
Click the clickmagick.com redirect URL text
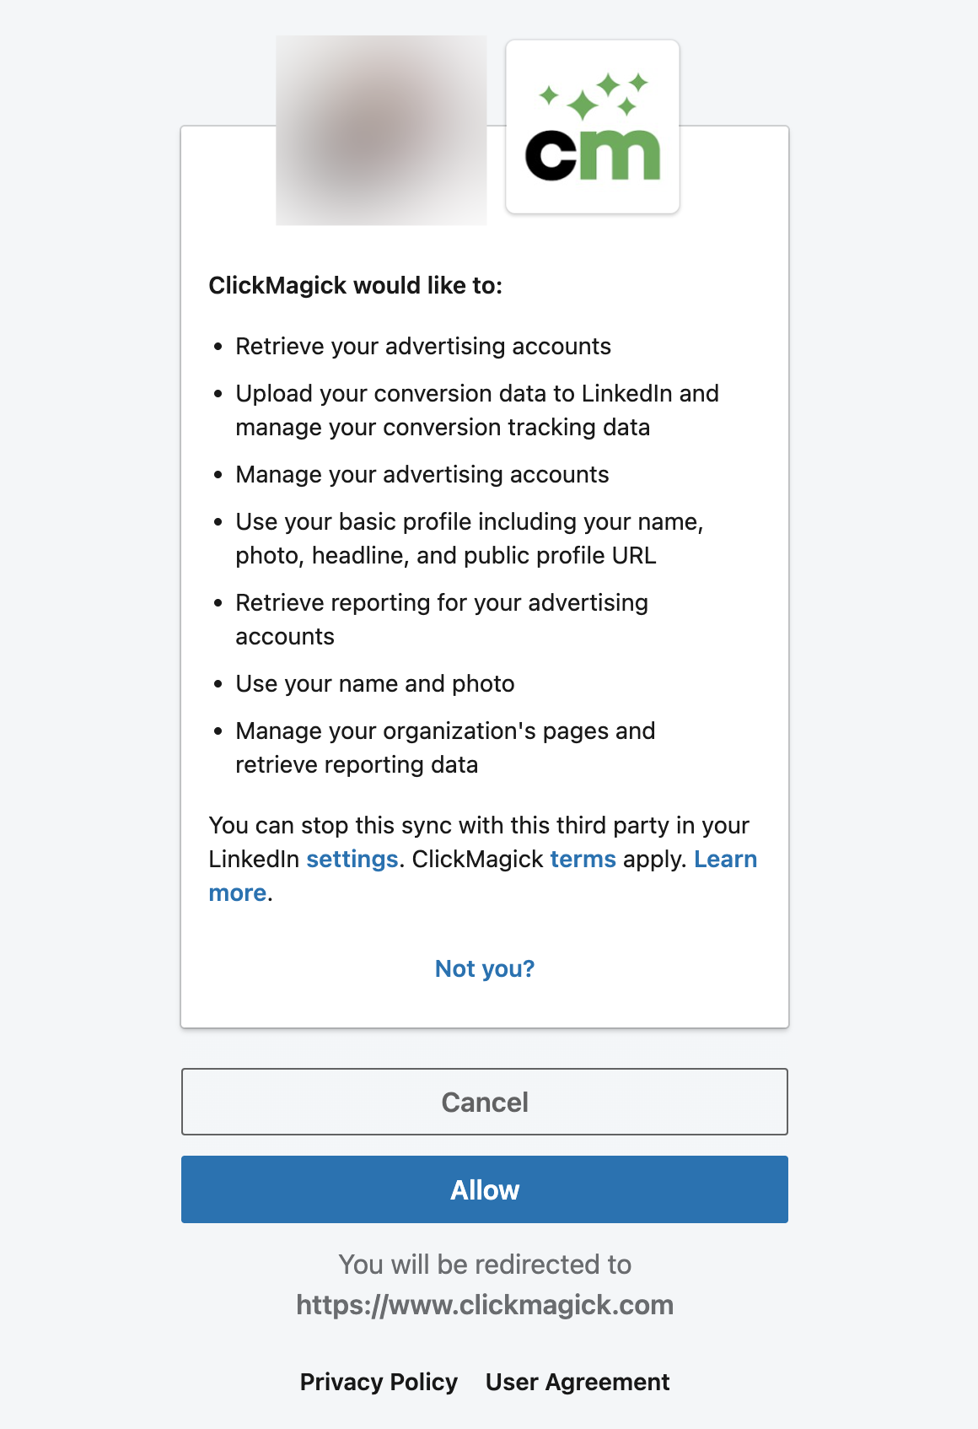[485, 1305]
